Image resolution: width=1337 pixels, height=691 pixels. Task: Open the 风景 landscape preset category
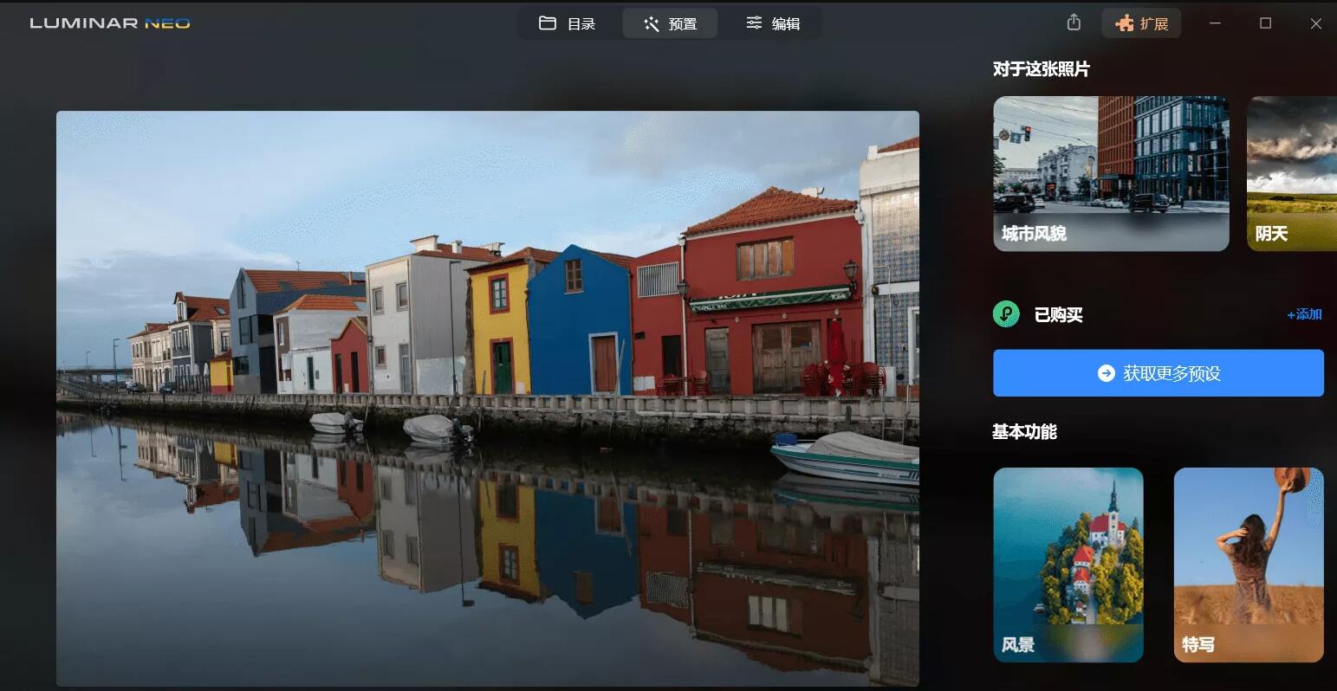click(x=1068, y=565)
